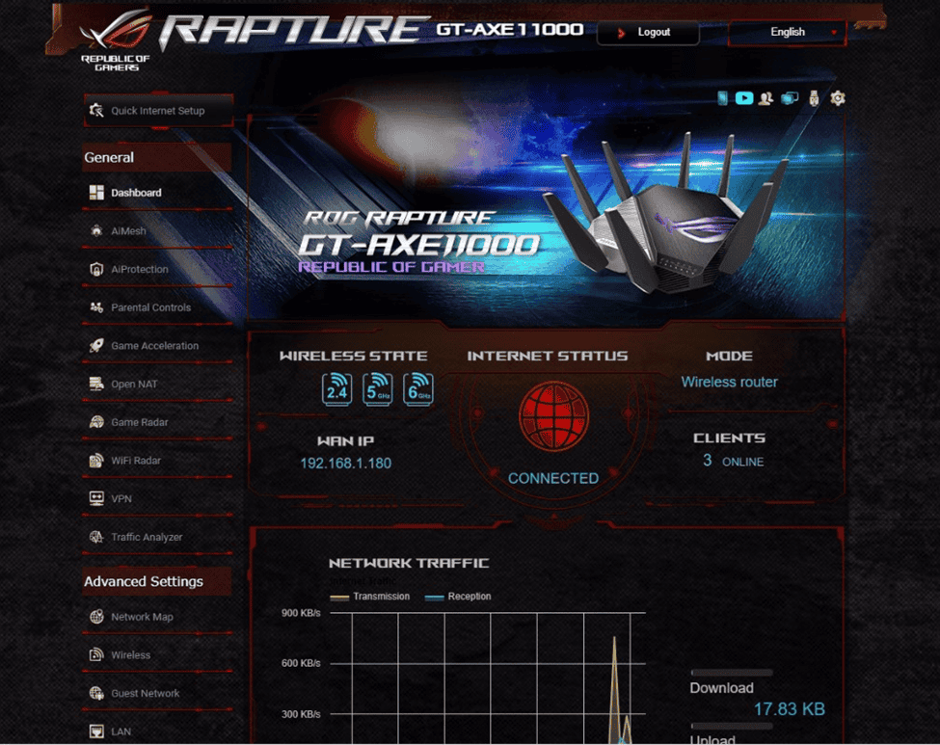Launch Quick Internet Setup

click(158, 111)
